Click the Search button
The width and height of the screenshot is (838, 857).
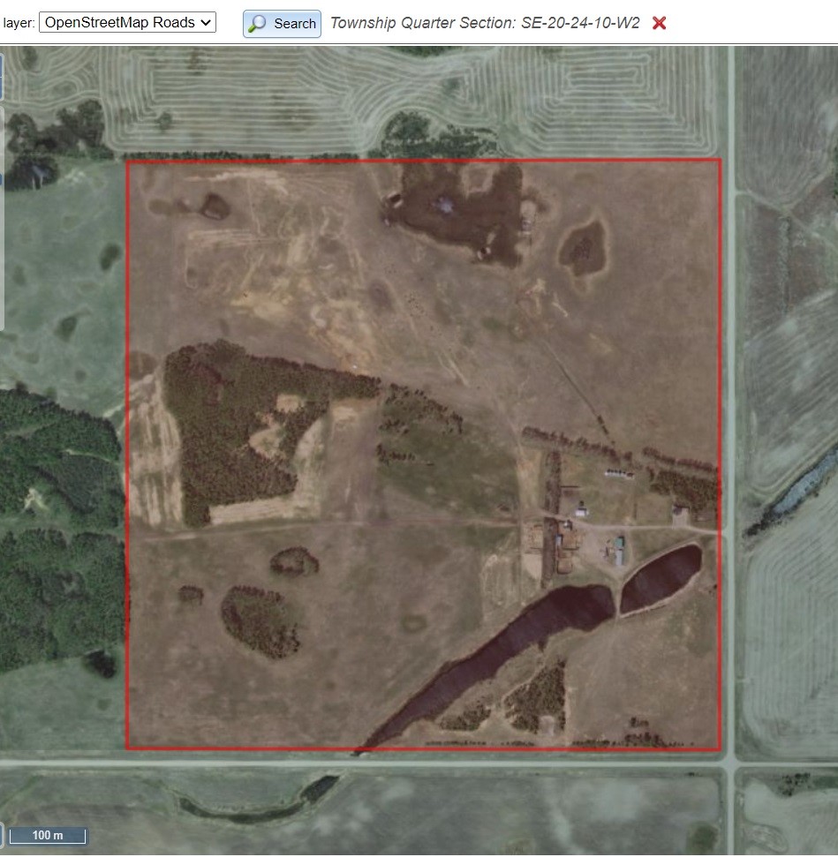(x=282, y=24)
